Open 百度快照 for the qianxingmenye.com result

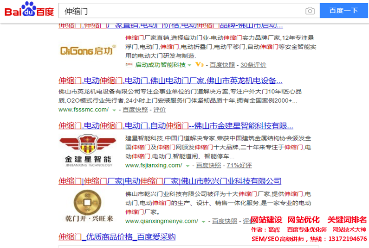pos(225,221)
